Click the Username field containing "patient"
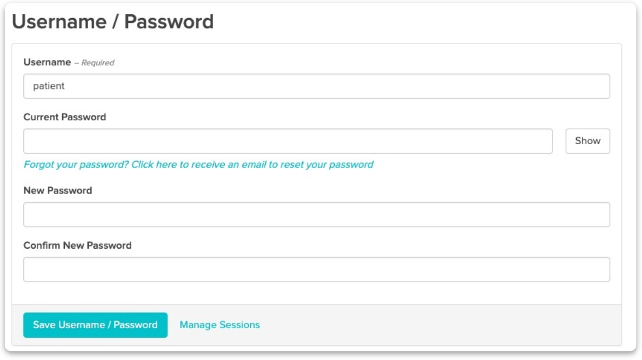The image size is (642, 360). 316,86
